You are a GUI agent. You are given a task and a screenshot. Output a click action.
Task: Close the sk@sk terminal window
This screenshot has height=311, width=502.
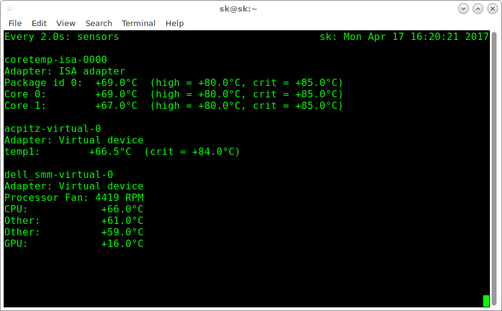point(492,8)
